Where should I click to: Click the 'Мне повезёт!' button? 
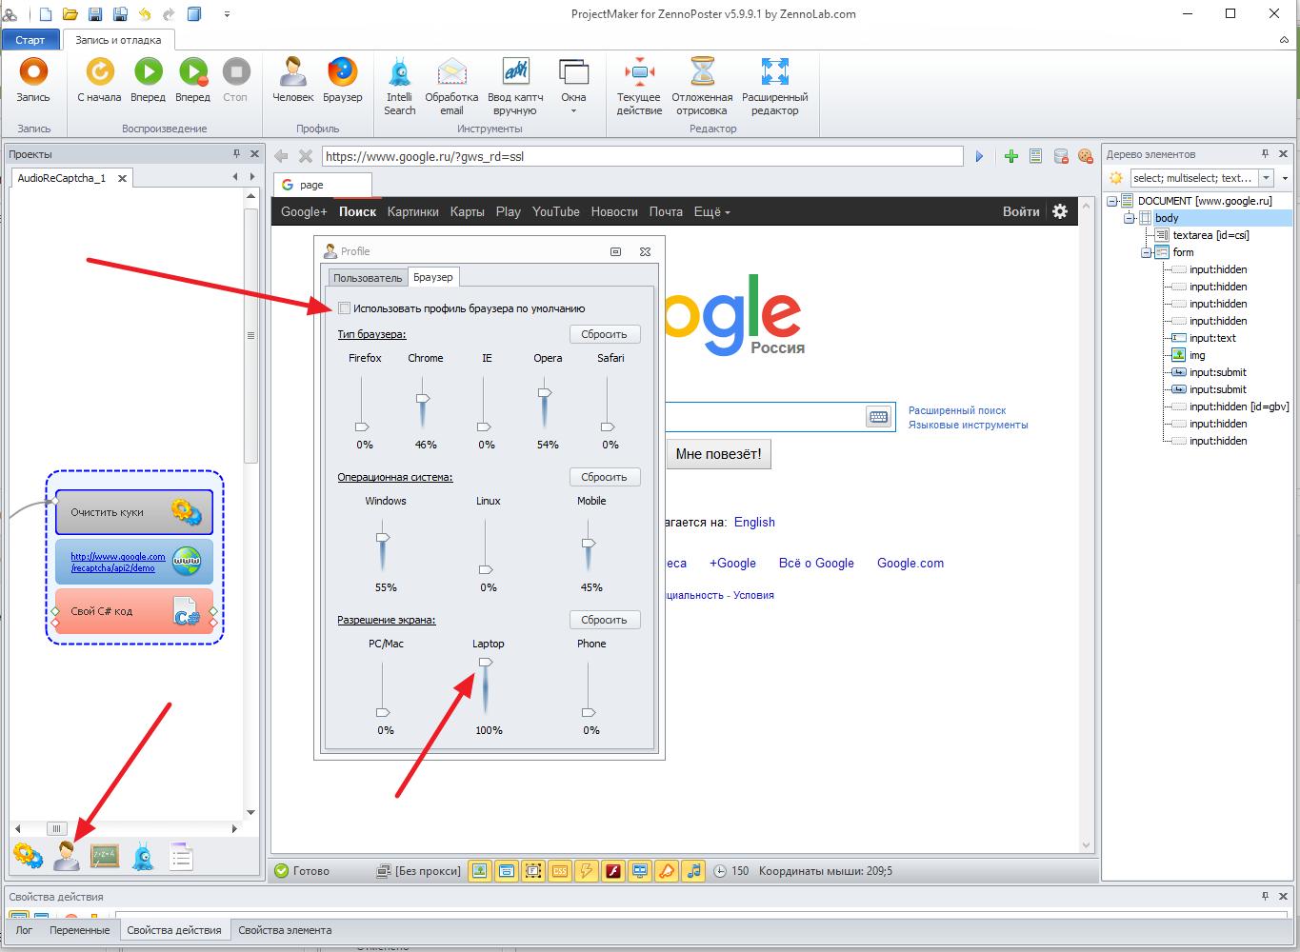(718, 454)
